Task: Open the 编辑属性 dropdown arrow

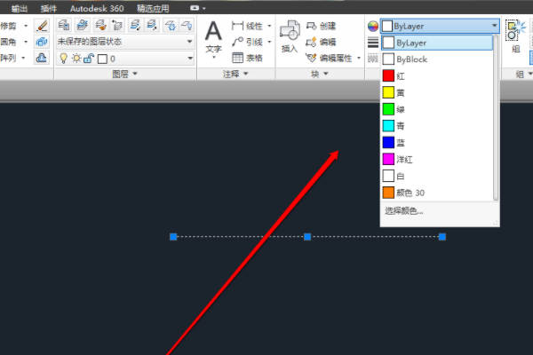Action: 359,58
